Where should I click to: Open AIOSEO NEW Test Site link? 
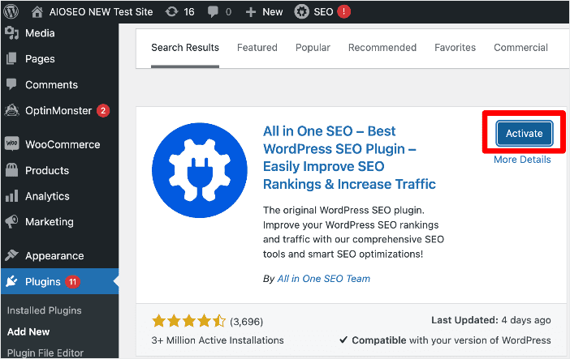pos(101,12)
